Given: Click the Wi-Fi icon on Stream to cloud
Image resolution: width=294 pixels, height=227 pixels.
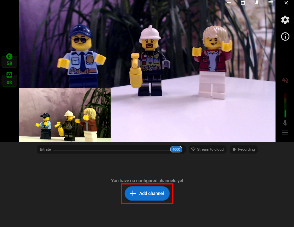Looking at the screenshot, I should tap(193, 149).
